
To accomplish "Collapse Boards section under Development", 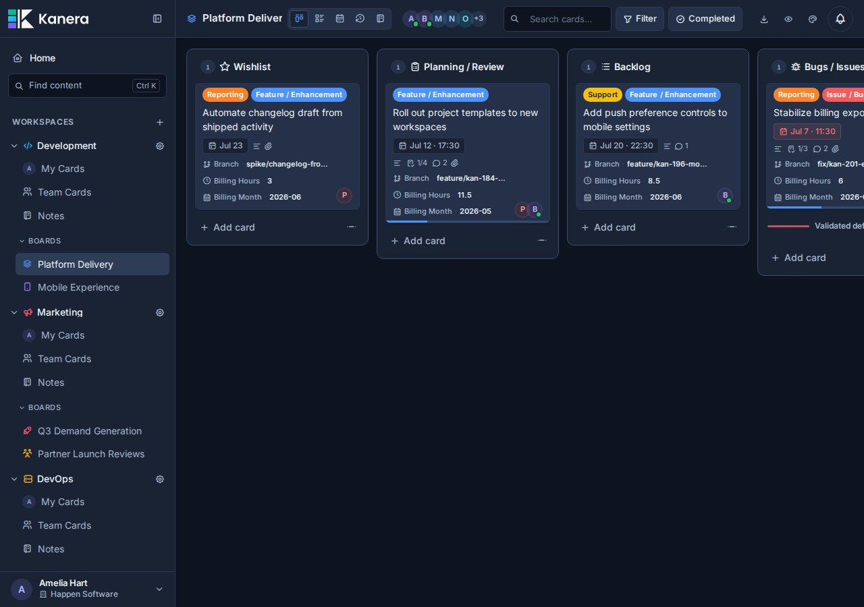I will (x=40, y=241).
